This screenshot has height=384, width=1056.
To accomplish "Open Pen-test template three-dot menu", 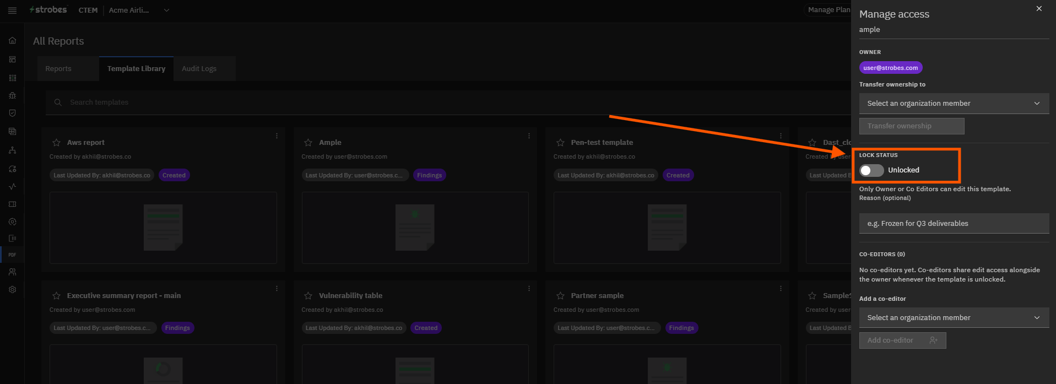I will point(781,136).
